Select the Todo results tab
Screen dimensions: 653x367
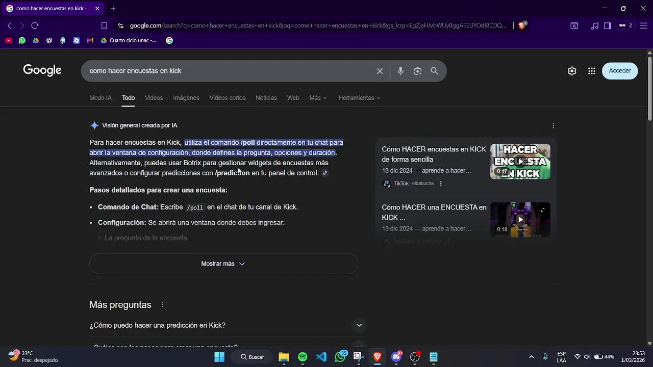click(x=128, y=98)
